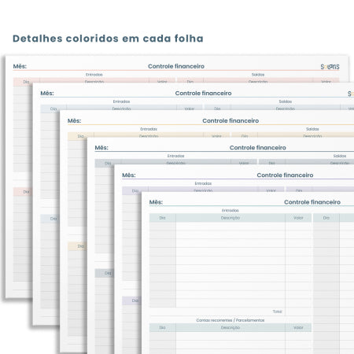Select "Mês:" on the pink sheet
354x354 pixels.
20,66
